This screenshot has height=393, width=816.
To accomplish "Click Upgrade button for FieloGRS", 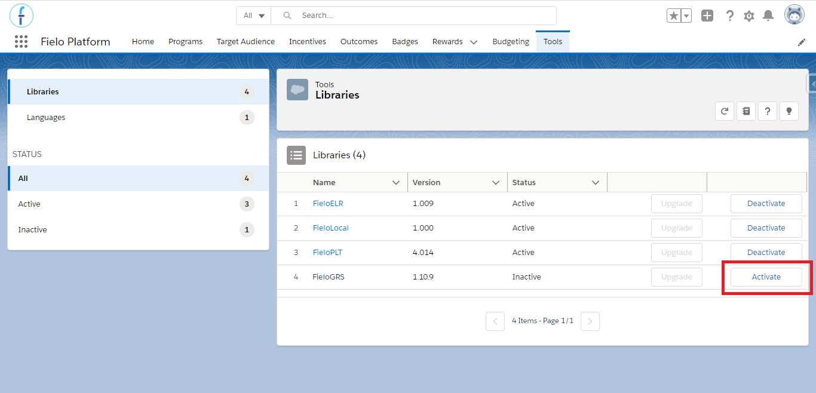I will click(677, 277).
